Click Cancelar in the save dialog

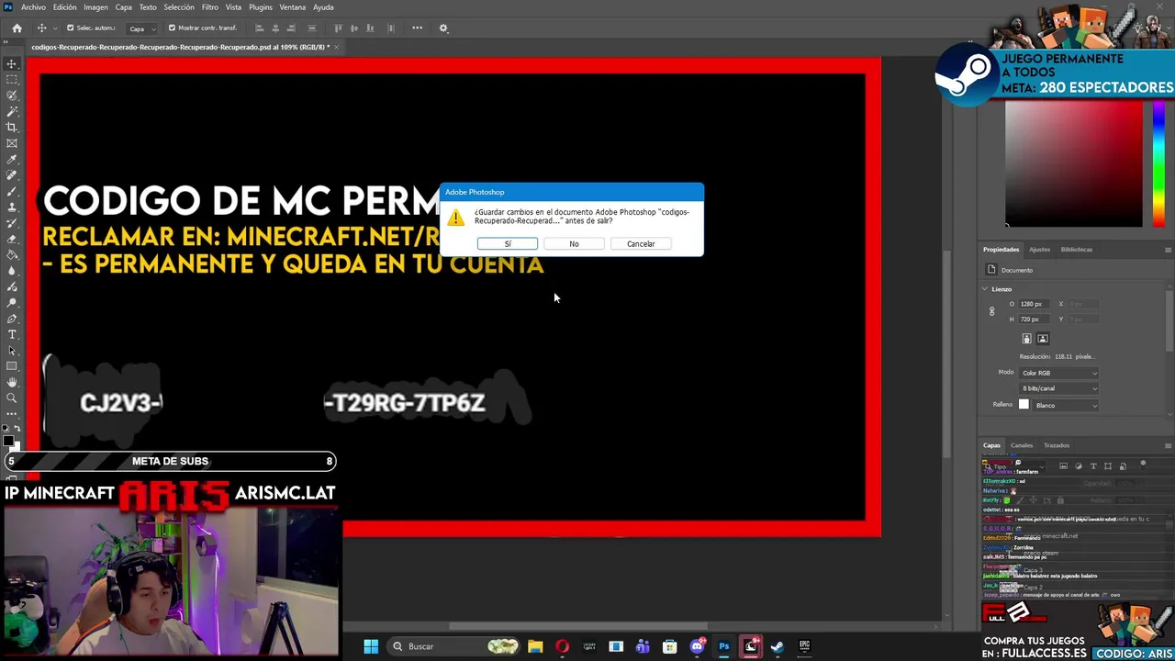pyautogui.click(x=641, y=243)
